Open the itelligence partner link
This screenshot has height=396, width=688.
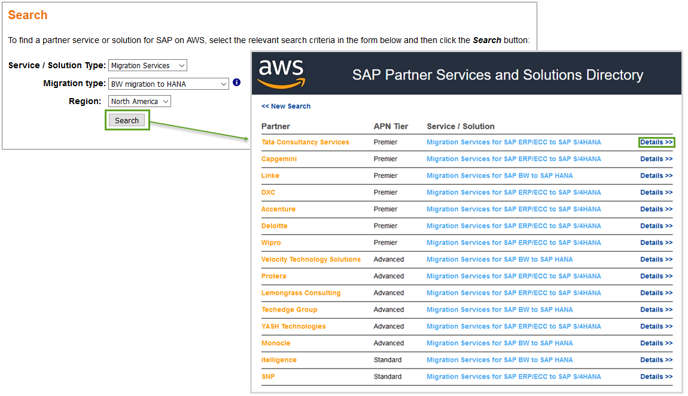279,360
